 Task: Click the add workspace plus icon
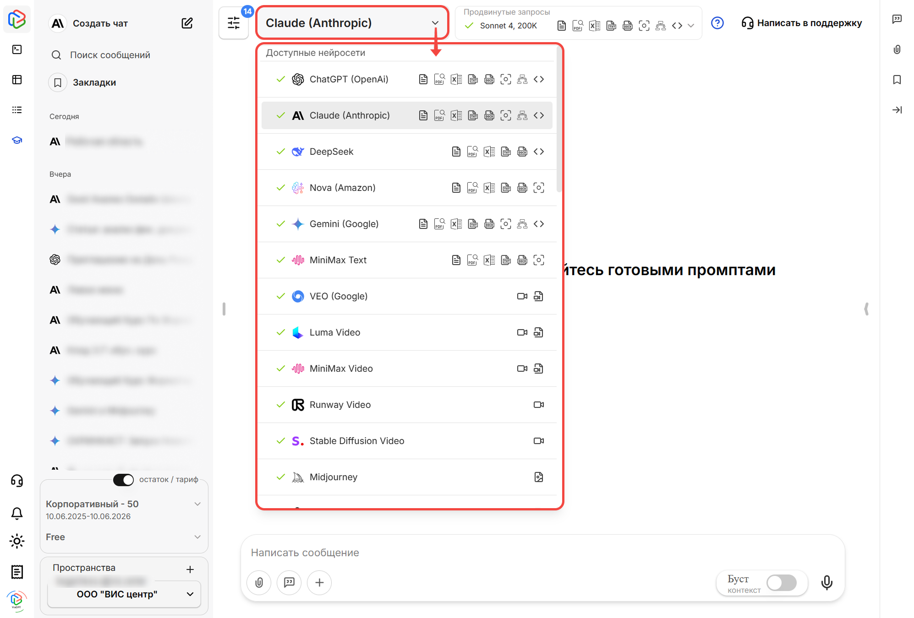pyautogui.click(x=190, y=569)
